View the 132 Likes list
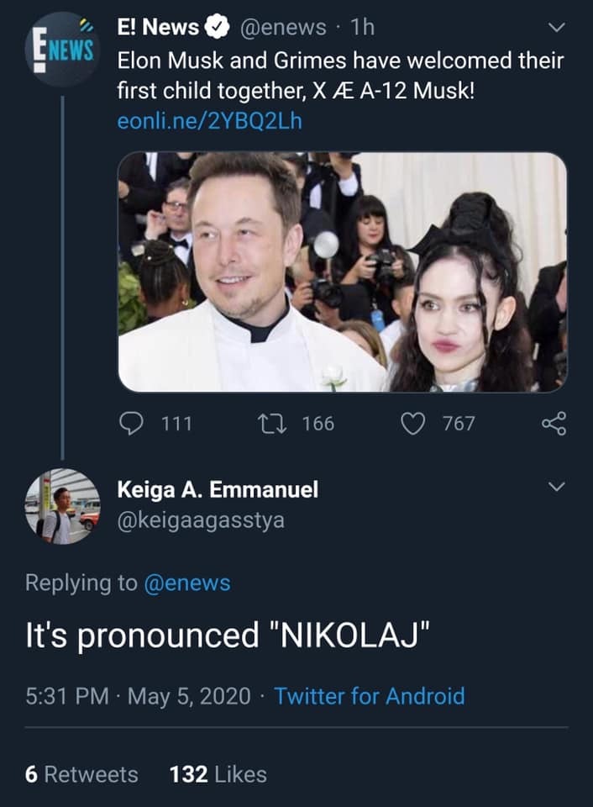593x807 pixels. click(x=218, y=773)
